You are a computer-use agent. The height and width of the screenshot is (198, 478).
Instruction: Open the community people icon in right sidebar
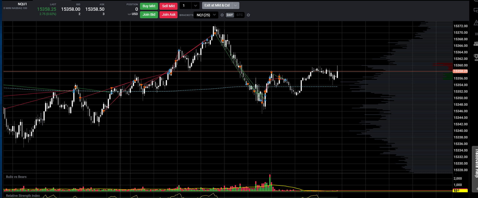476,44
